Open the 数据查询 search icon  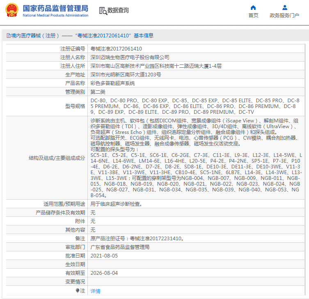(x=103, y=11)
